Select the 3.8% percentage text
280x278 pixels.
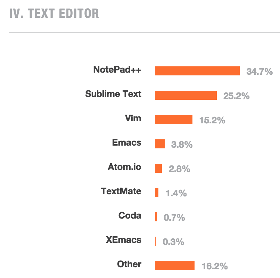click(x=182, y=145)
